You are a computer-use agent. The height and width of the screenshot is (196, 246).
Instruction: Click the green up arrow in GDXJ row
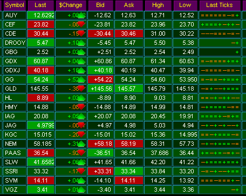pyautogui.click(x=81, y=70)
